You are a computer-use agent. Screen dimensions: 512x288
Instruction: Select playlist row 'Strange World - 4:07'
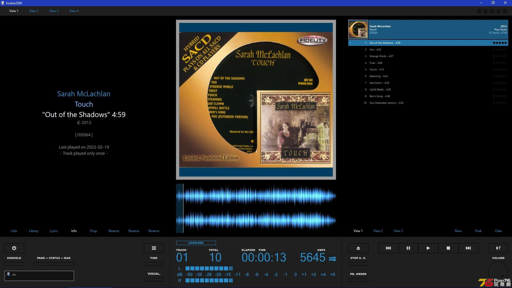click(428, 56)
